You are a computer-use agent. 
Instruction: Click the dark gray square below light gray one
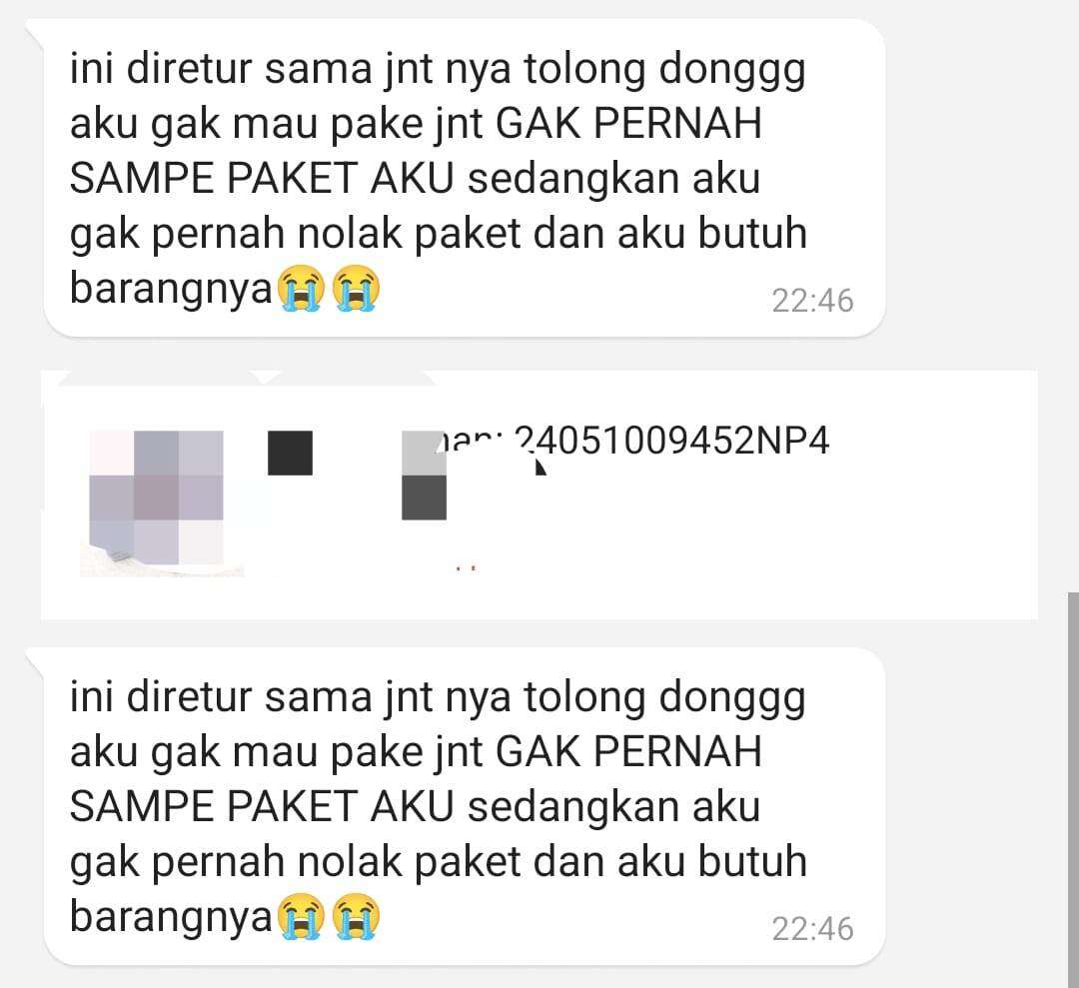coord(424,497)
